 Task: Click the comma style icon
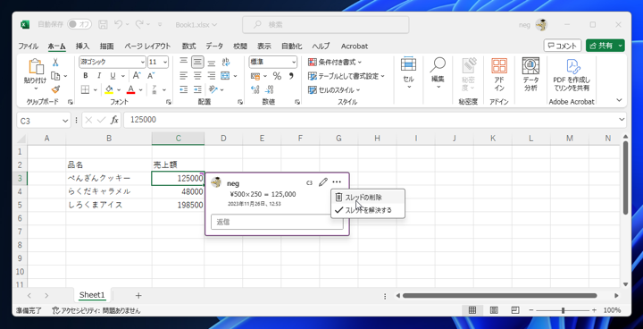(291, 76)
